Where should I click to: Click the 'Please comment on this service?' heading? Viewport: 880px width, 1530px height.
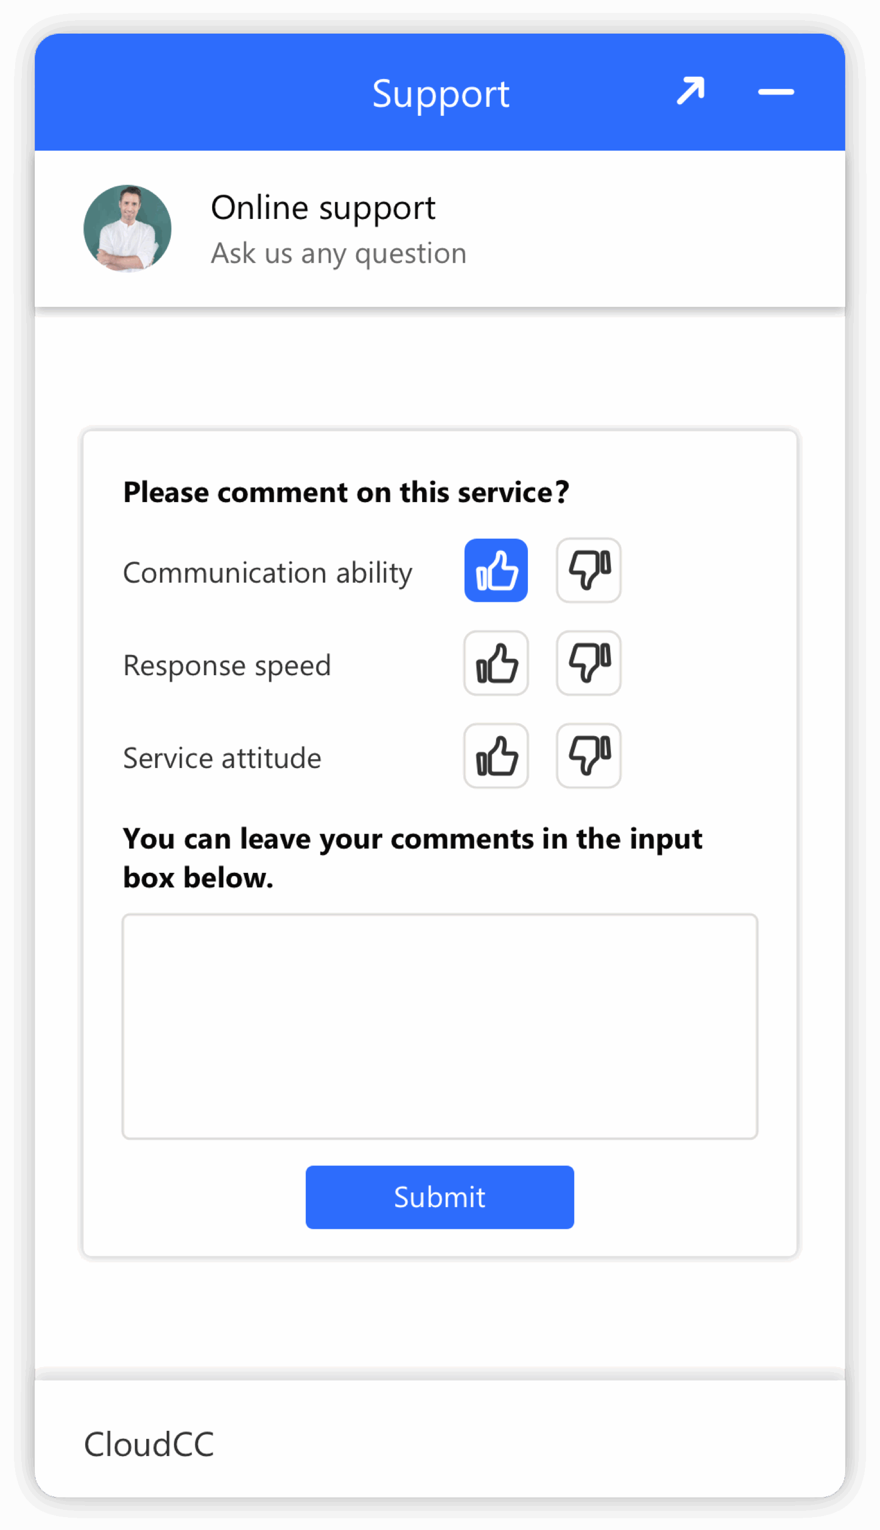click(346, 492)
